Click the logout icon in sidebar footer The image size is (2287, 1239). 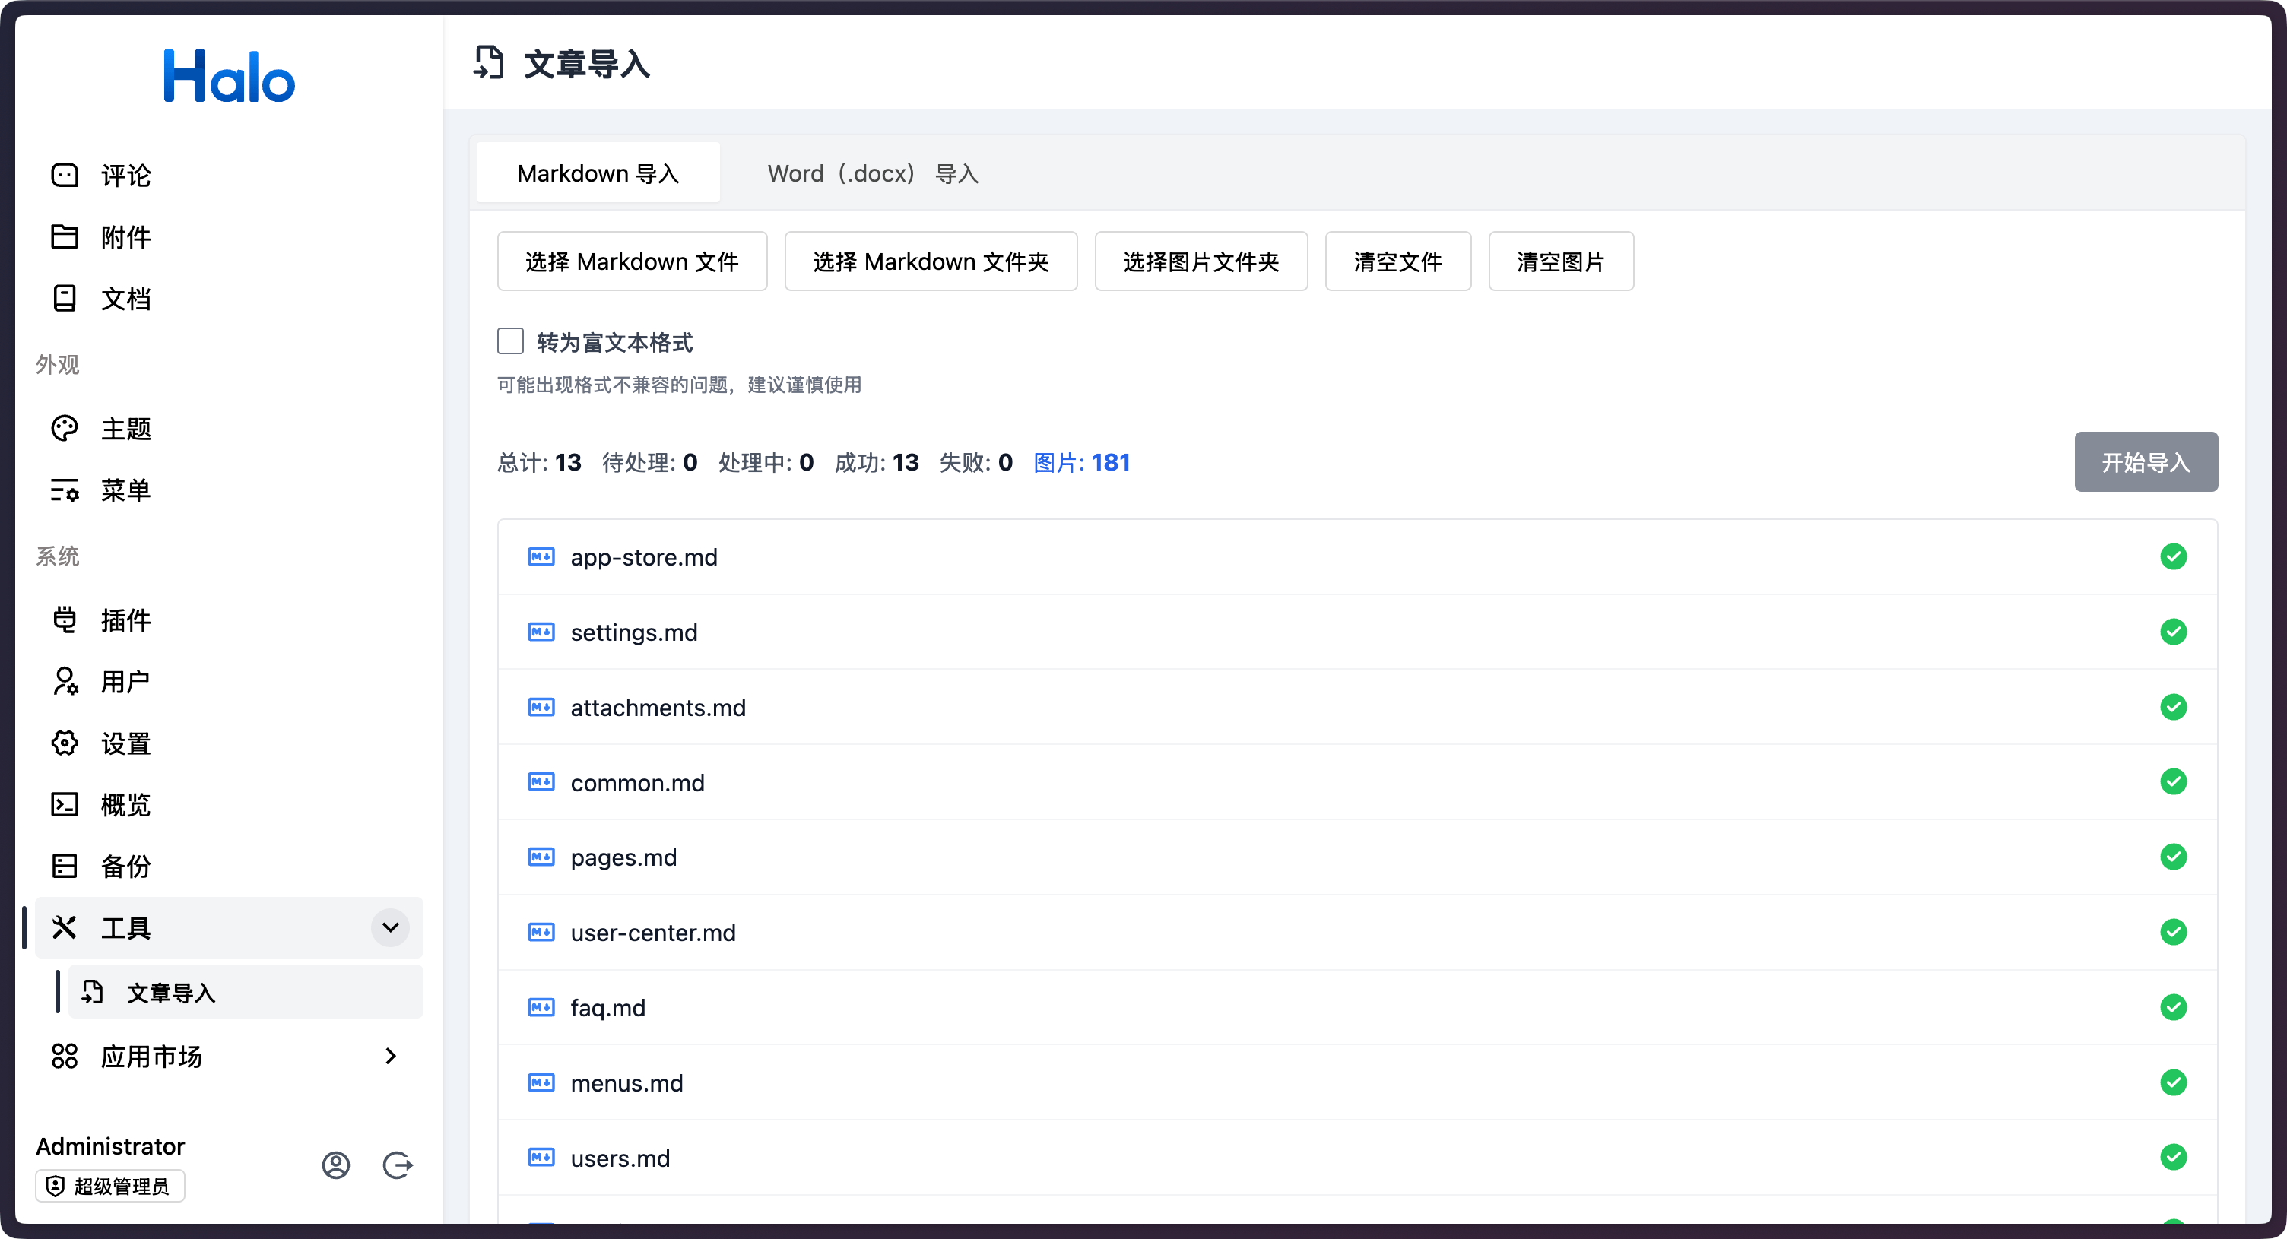coord(397,1165)
